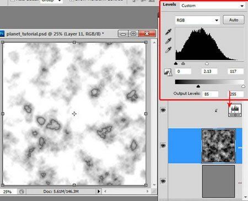Open the document info arrow menu

point(99,191)
